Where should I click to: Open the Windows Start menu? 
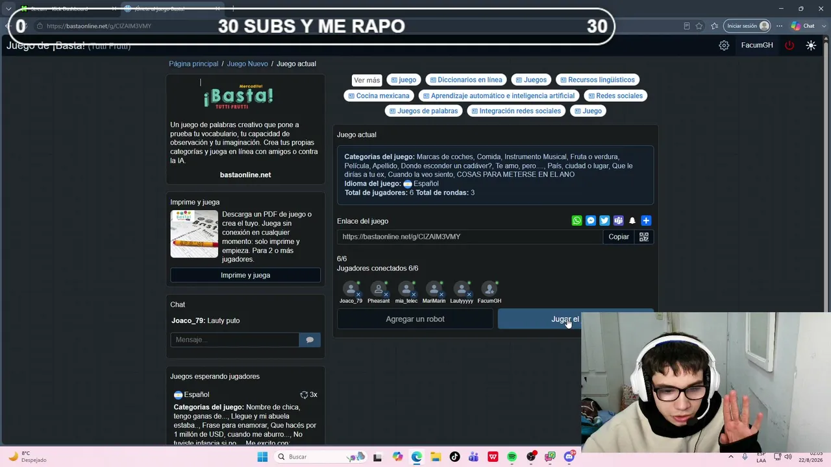tap(262, 457)
